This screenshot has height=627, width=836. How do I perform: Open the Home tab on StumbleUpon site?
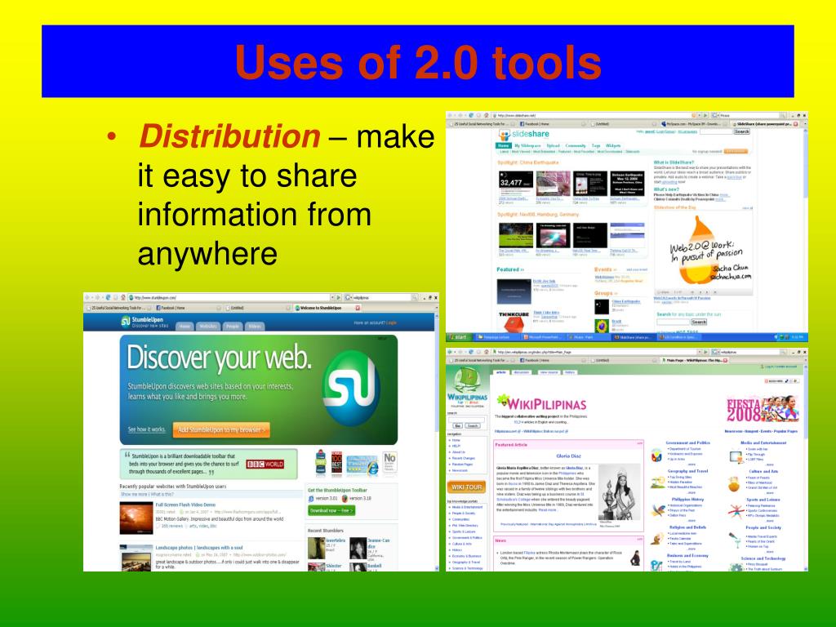185,327
